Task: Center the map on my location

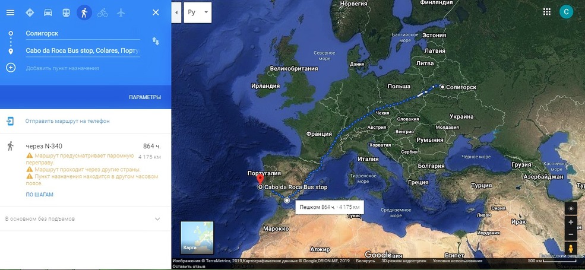Action: coord(571,208)
